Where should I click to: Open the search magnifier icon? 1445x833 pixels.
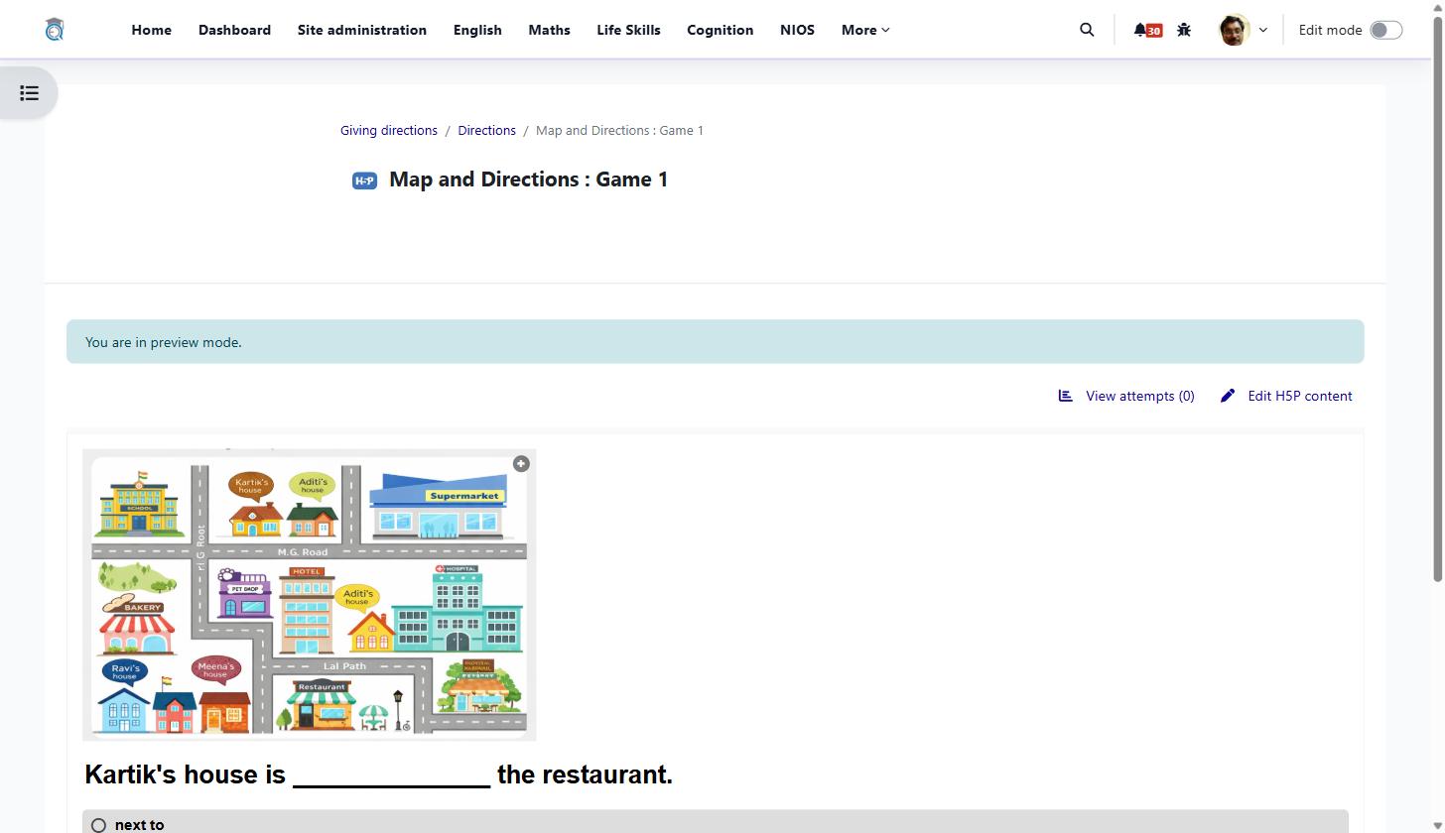[x=1087, y=30]
